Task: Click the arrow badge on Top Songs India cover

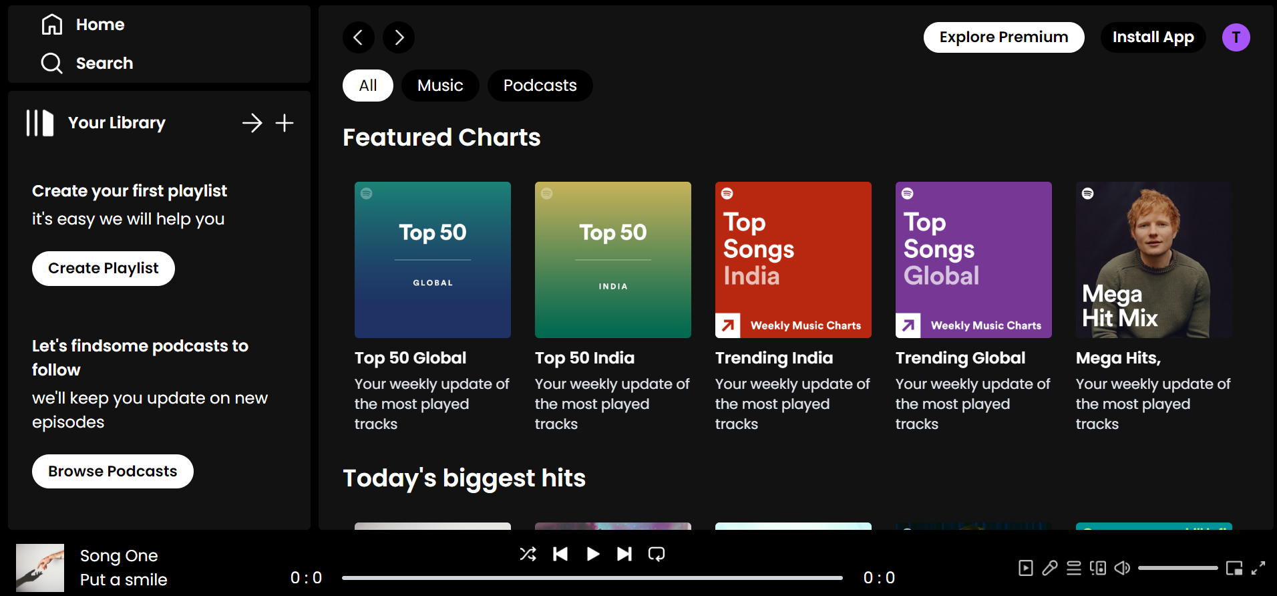Action: (x=728, y=325)
